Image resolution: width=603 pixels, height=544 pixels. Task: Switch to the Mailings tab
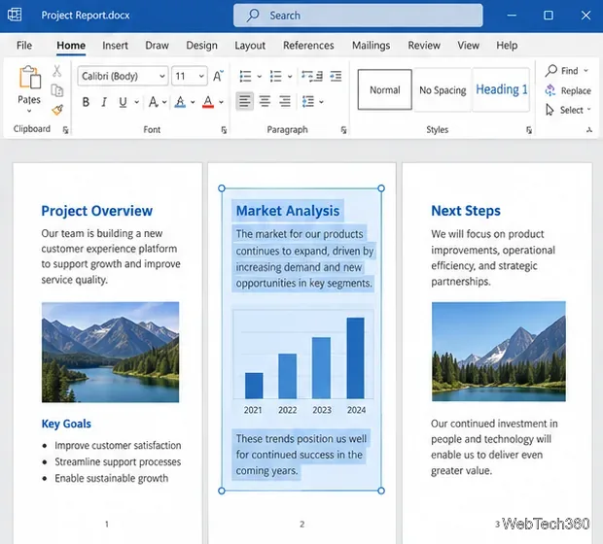tap(372, 46)
